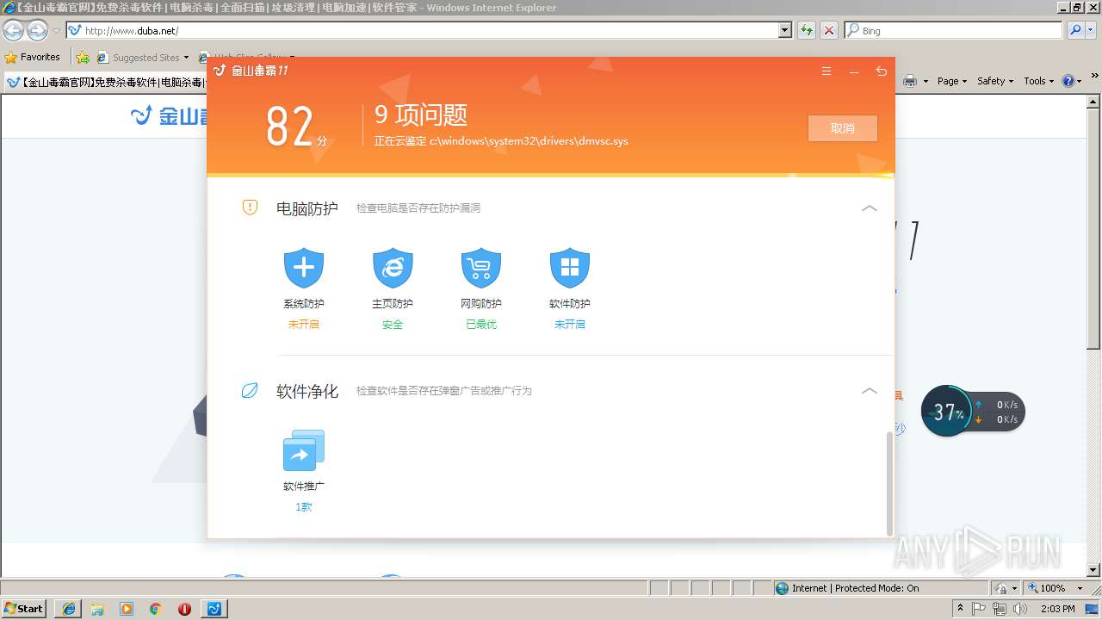Open the 主页防护 homepage protection shield
This screenshot has width=1102, height=620.
pos(393,268)
